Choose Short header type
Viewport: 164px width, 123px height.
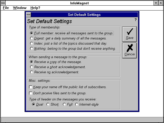[x=48, y=104]
